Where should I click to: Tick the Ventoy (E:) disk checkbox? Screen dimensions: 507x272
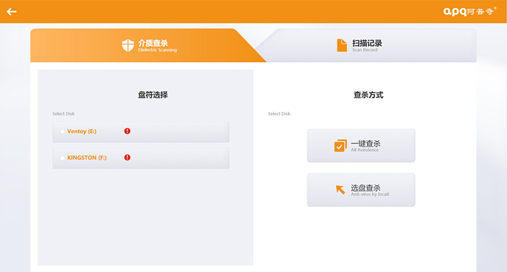pyautogui.click(x=62, y=132)
